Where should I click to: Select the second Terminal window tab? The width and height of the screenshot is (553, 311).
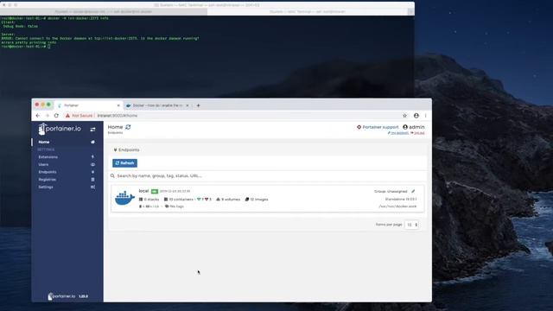(x=308, y=11)
